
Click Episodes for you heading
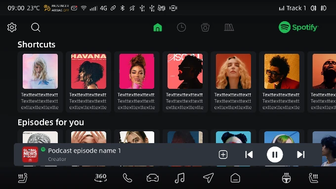click(x=51, y=122)
